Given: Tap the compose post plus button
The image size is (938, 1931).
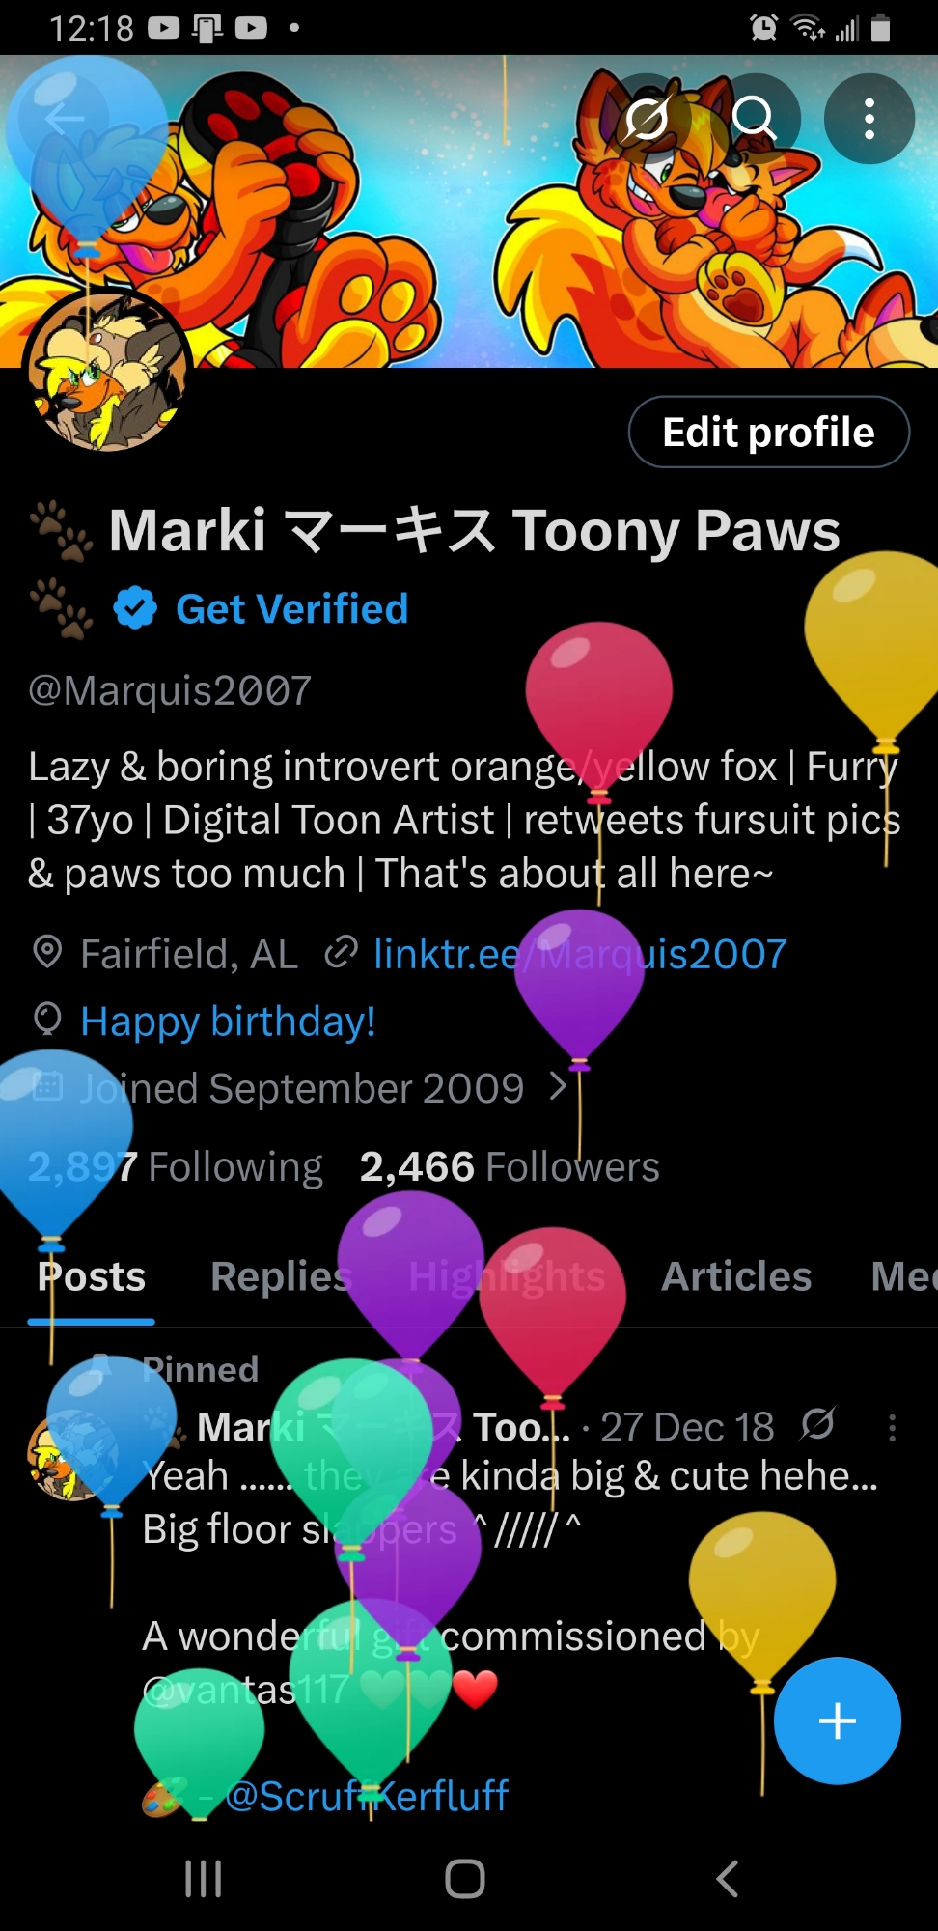Looking at the screenshot, I should click(837, 1721).
